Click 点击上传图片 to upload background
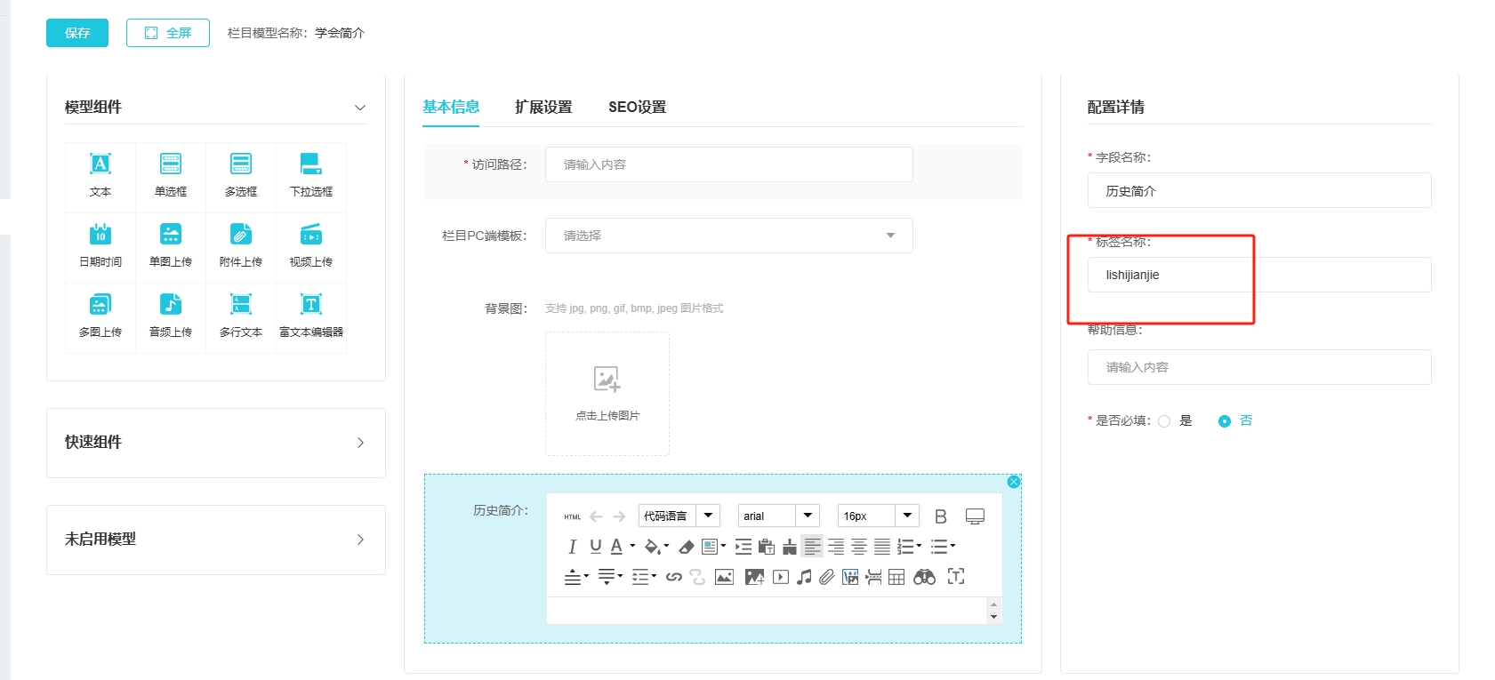1495x680 pixels. [x=607, y=394]
